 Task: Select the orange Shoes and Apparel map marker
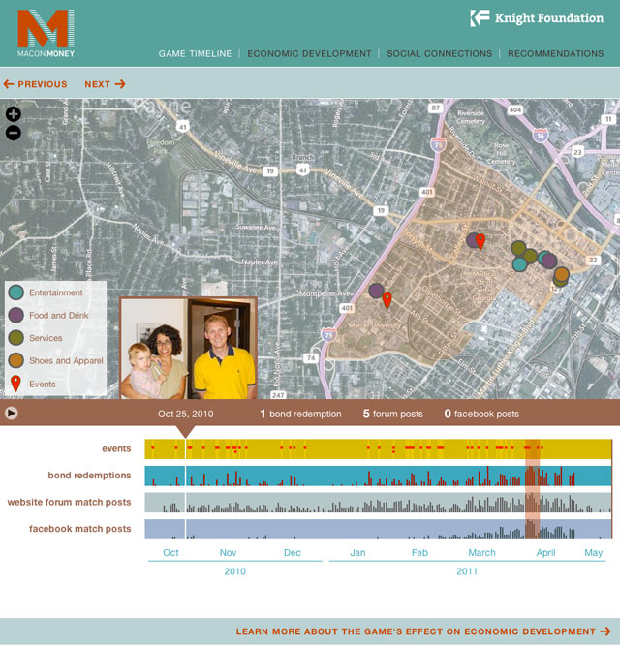(x=562, y=274)
